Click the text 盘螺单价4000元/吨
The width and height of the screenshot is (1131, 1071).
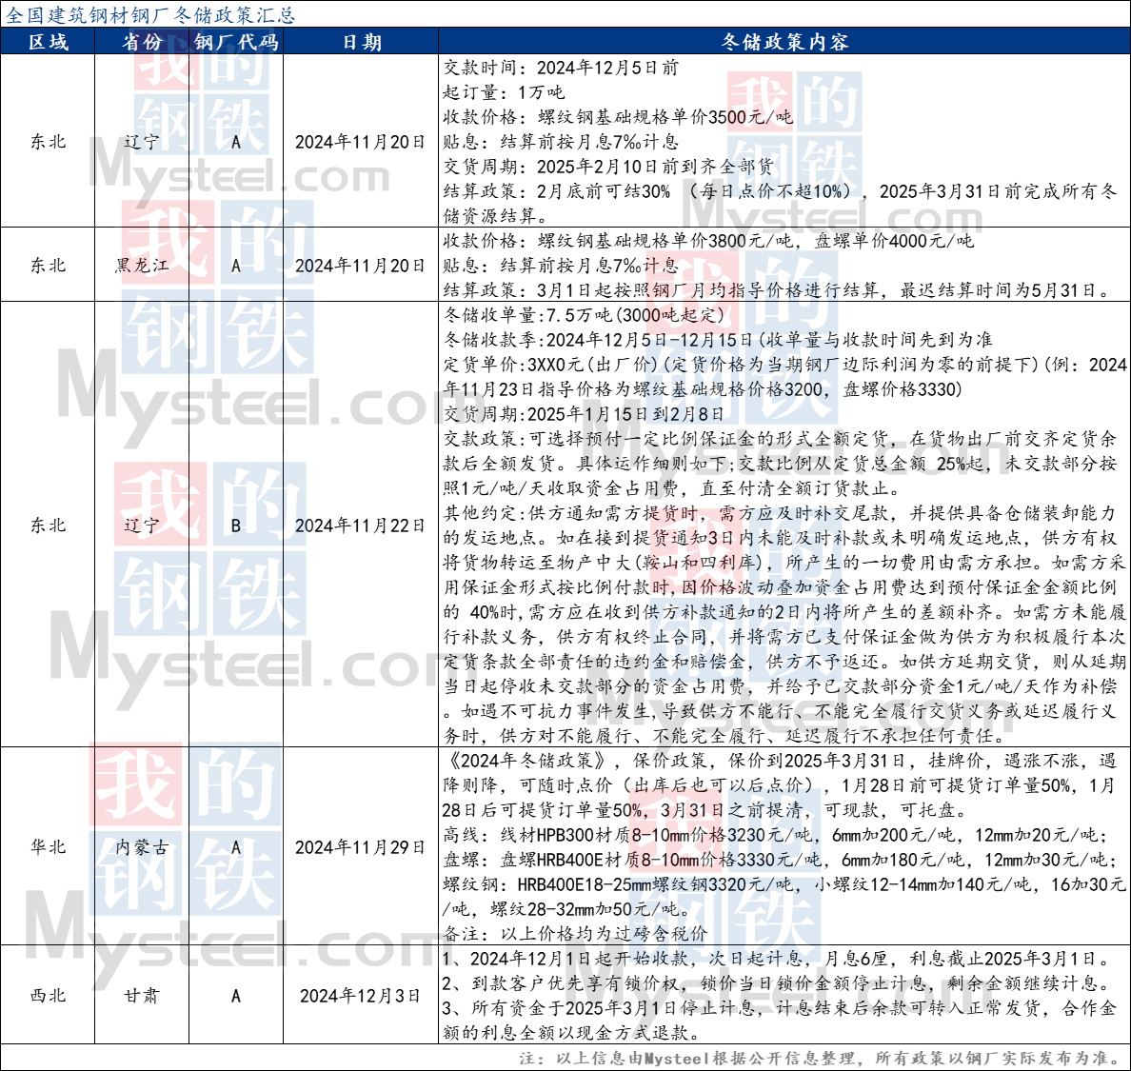(x=894, y=241)
